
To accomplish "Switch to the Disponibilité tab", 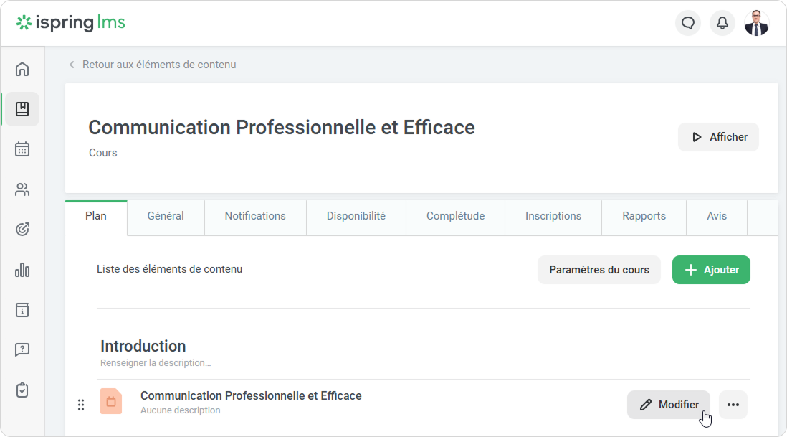I will pyautogui.click(x=356, y=216).
